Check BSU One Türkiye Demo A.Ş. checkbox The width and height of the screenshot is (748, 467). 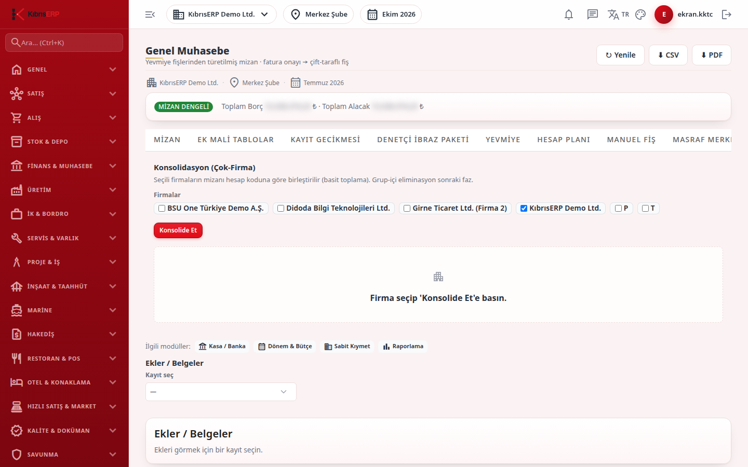tap(162, 209)
